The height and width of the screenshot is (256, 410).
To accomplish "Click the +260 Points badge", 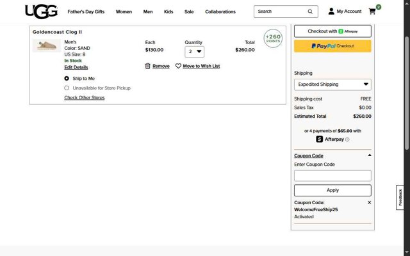I will coord(273,38).
